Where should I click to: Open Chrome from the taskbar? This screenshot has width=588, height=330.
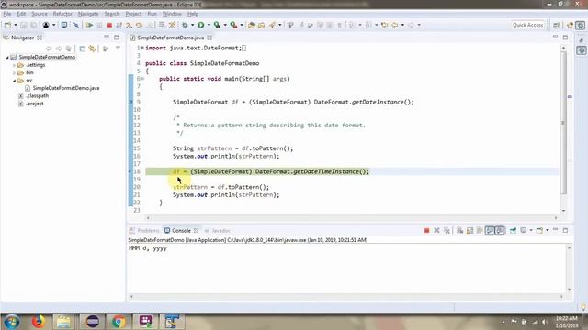tap(119, 322)
